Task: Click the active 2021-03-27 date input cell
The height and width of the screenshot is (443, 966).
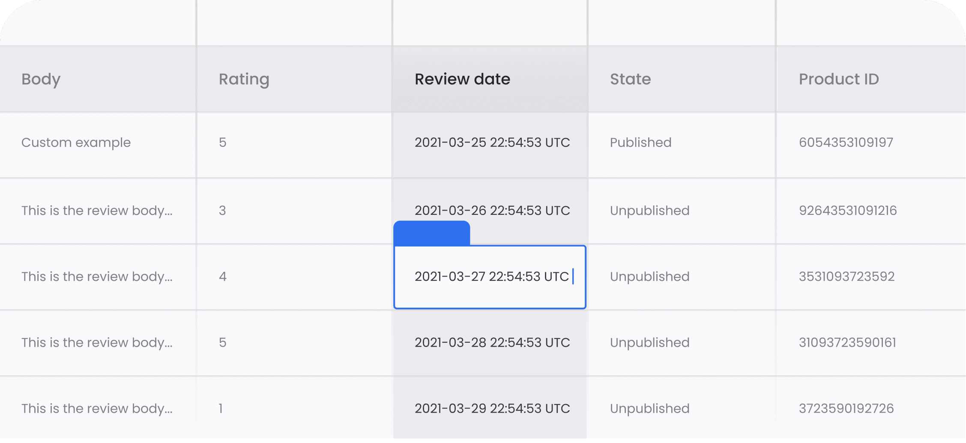Action: (x=490, y=277)
